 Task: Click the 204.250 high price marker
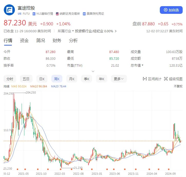(31, 92)
